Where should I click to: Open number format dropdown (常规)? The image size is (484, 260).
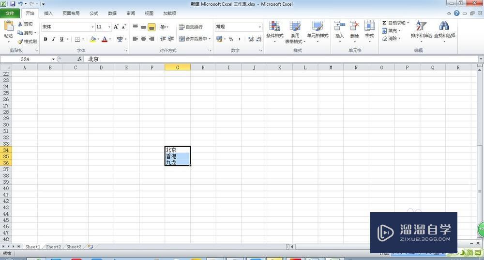pyautogui.click(x=259, y=27)
